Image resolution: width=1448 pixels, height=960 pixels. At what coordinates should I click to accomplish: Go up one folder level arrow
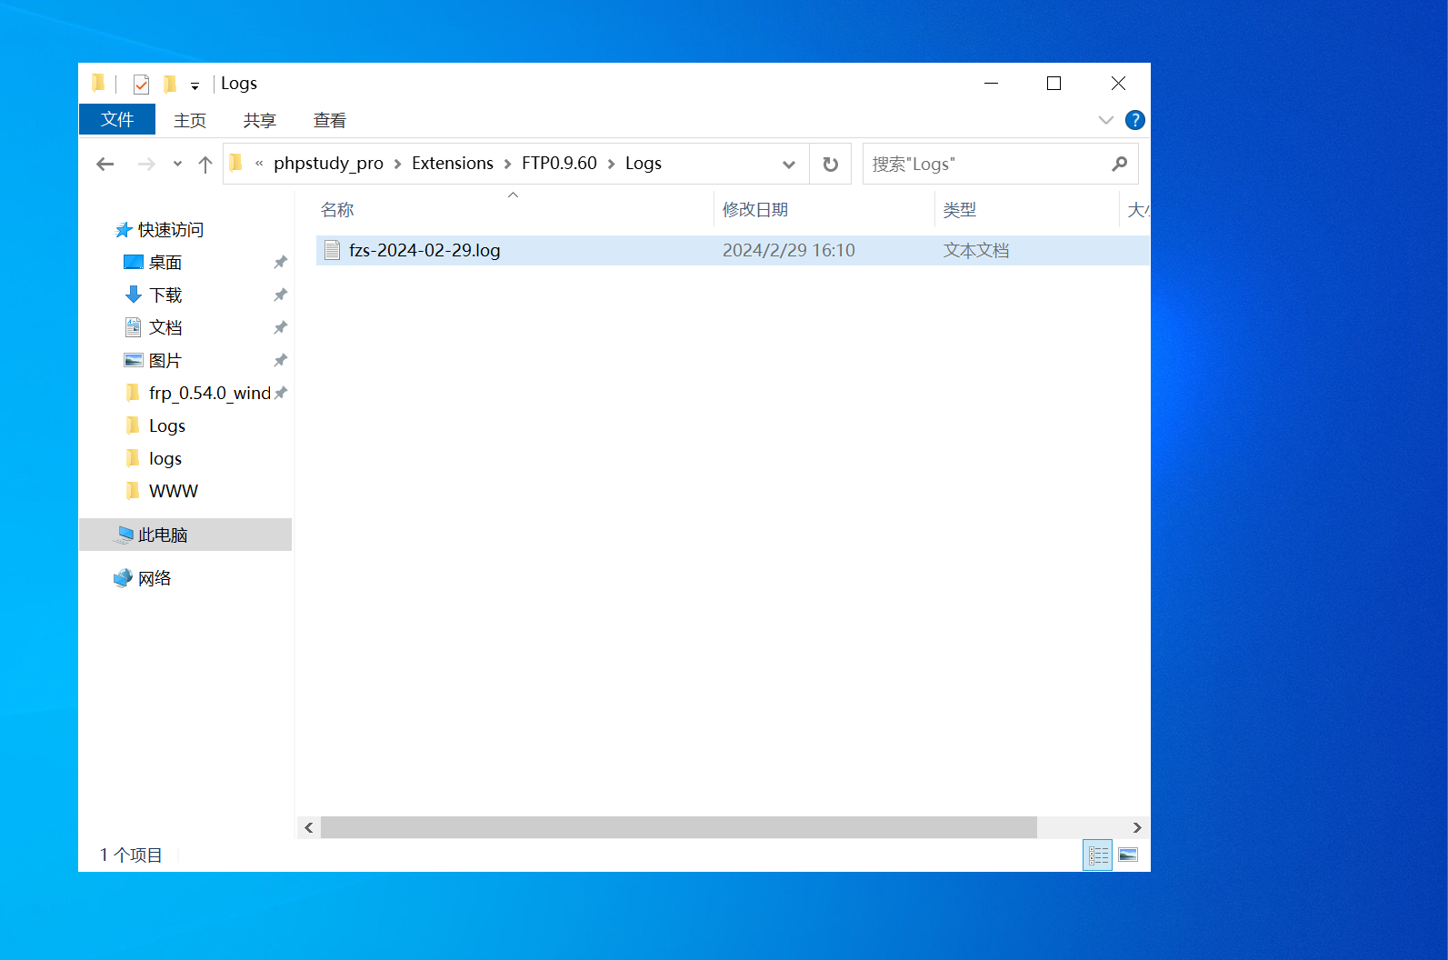coord(205,164)
